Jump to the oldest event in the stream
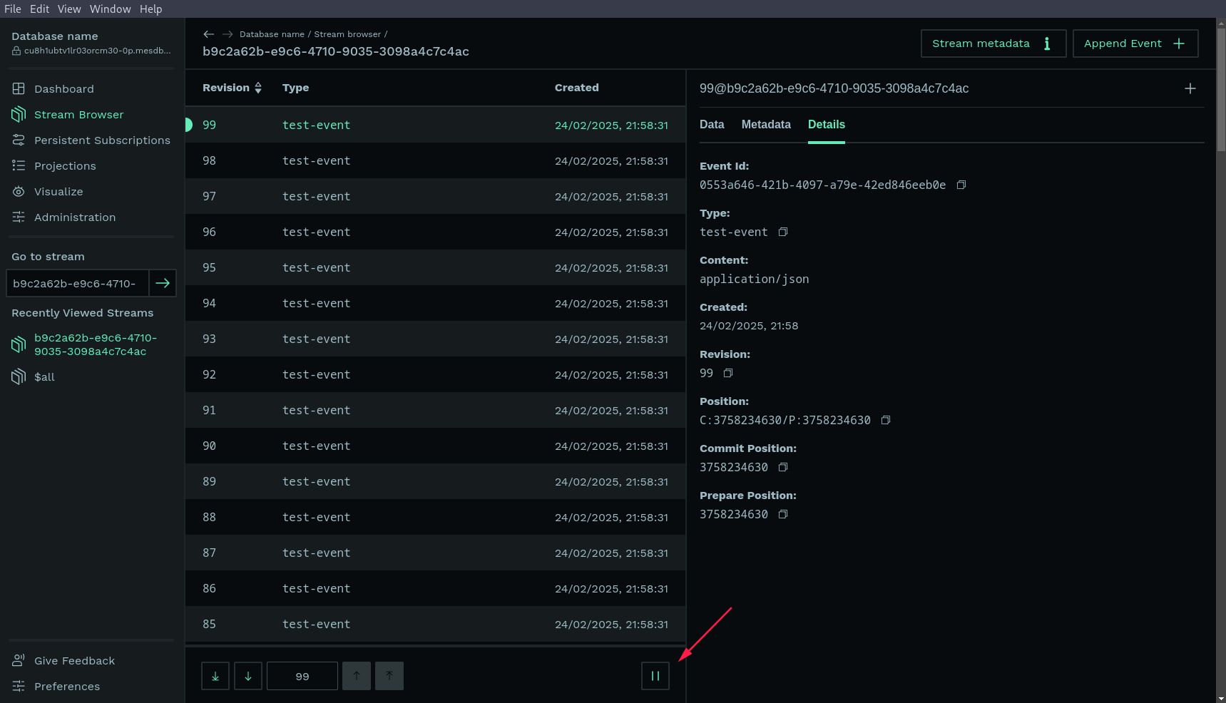Image resolution: width=1226 pixels, height=703 pixels. pyautogui.click(x=215, y=676)
